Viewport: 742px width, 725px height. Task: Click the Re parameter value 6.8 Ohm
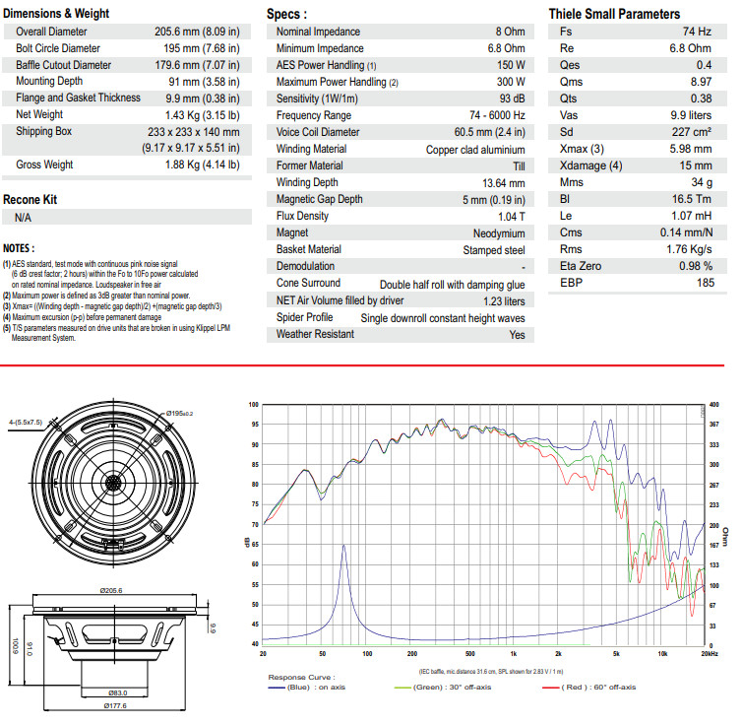pyautogui.click(x=690, y=48)
